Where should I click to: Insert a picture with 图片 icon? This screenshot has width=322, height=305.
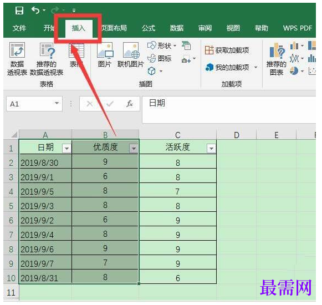click(x=105, y=55)
